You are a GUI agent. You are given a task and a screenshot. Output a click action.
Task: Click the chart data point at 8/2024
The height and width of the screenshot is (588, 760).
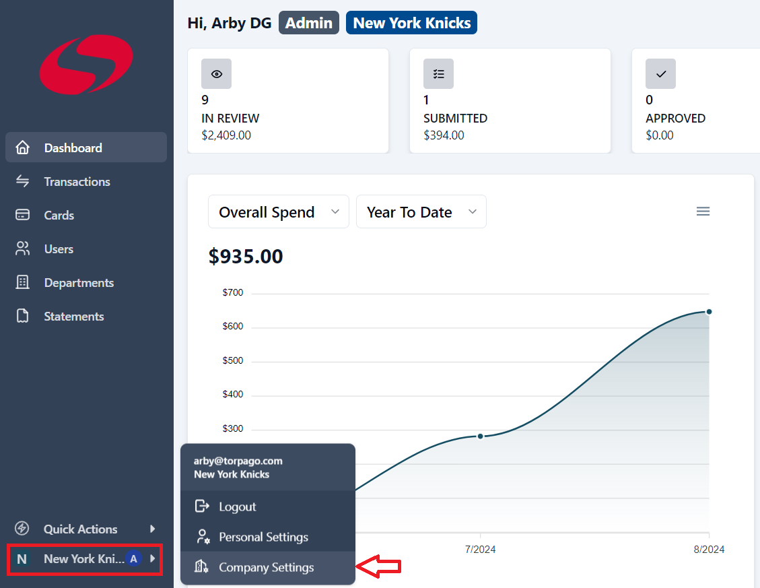pyautogui.click(x=709, y=311)
